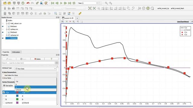
Task: Jump to first animation frame
Action: tap(52, 3)
